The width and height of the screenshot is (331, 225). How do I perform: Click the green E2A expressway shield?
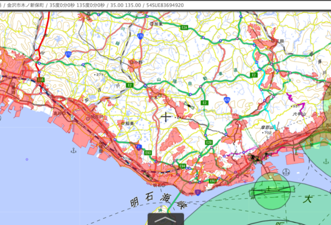(185, 27)
